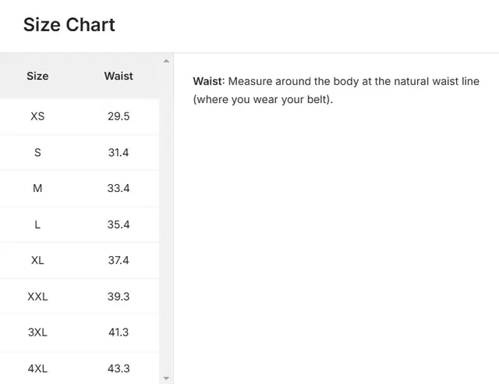Select the 3XL size cell
Viewport: 499px width, 384px height.
click(37, 332)
